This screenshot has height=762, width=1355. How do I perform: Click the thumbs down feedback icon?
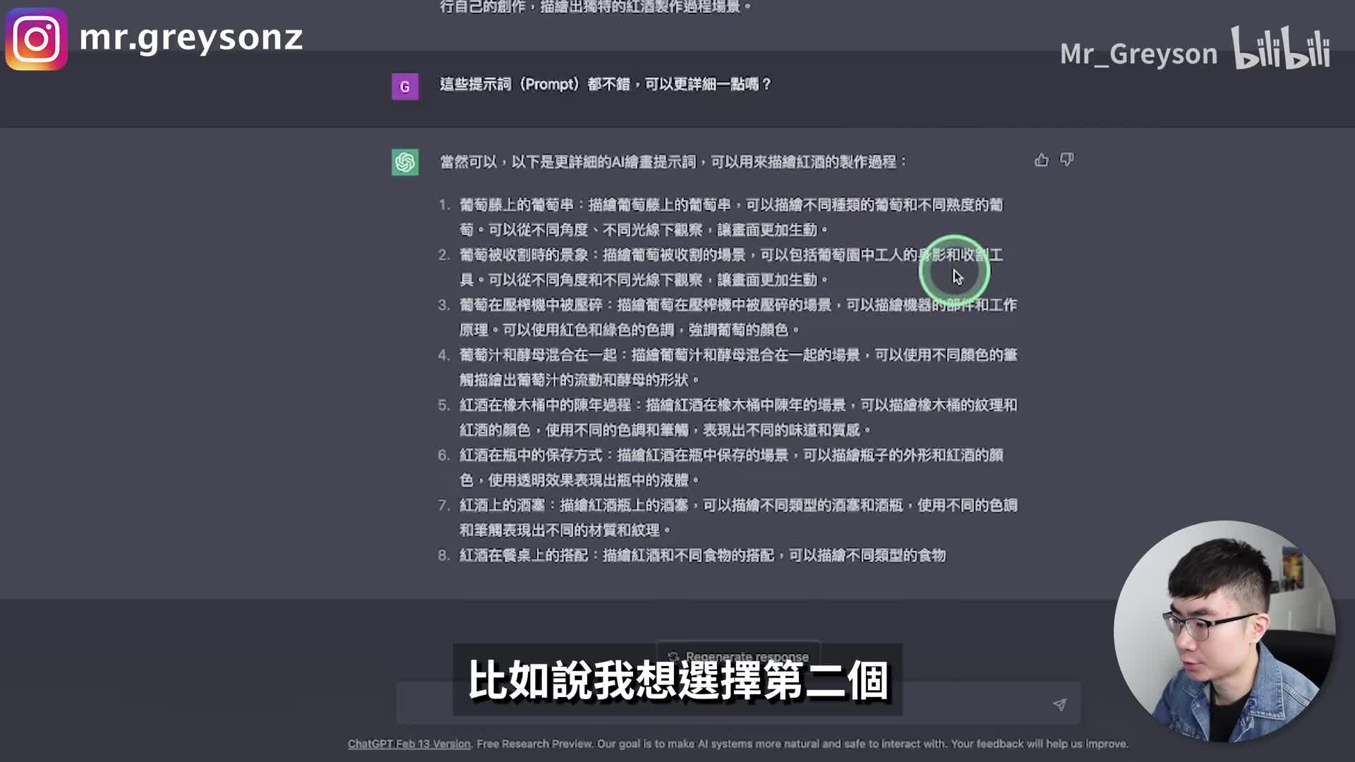coord(1067,160)
